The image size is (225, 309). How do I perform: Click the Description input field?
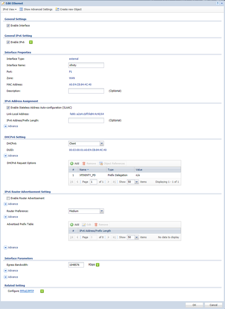pos(86,91)
